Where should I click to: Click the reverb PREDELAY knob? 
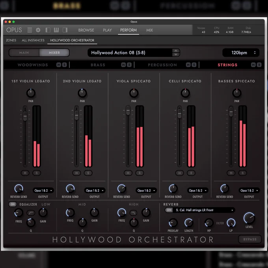pyautogui.click(x=173, y=223)
